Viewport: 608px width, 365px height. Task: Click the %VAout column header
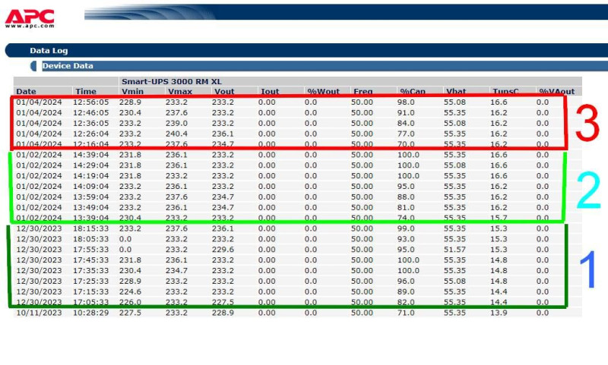point(557,91)
